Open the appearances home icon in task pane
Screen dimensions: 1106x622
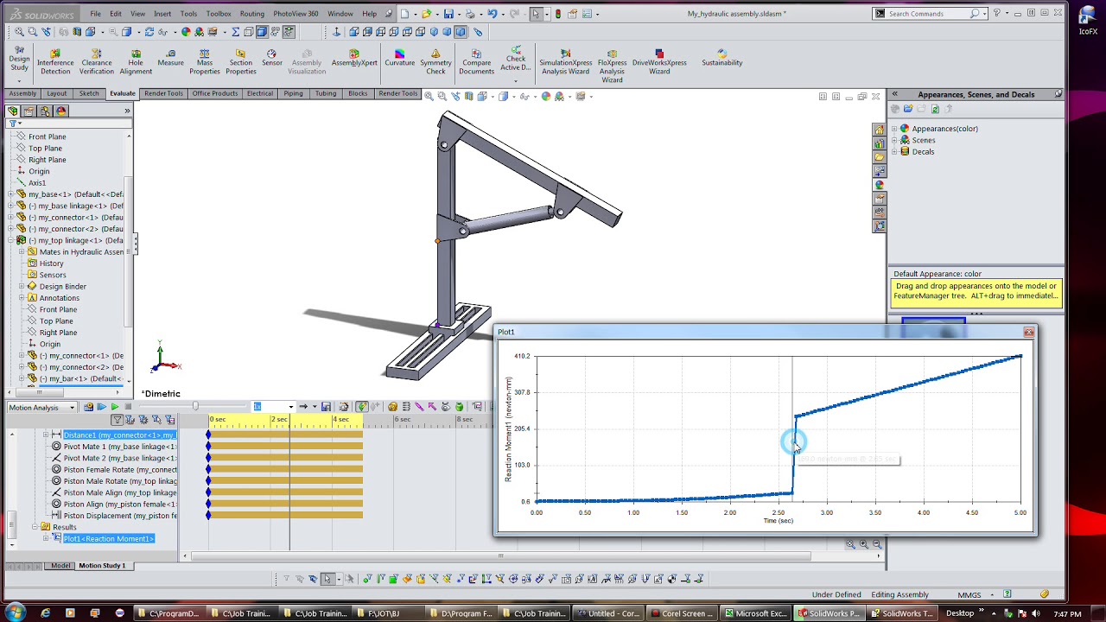(x=880, y=130)
